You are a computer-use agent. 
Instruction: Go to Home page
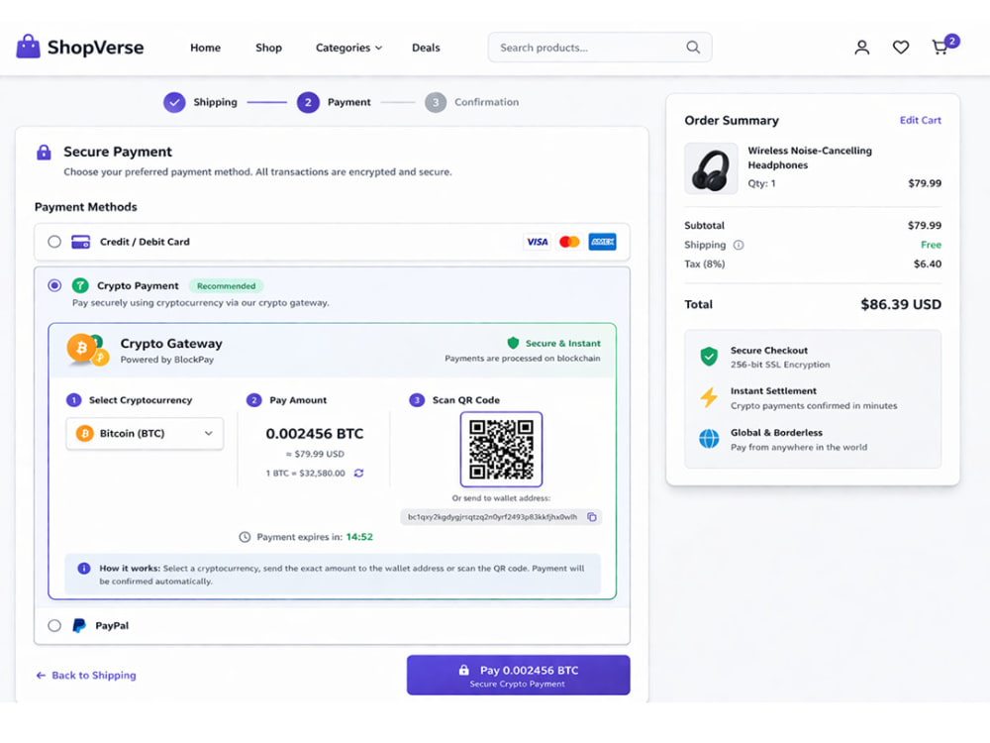[x=205, y=48]
